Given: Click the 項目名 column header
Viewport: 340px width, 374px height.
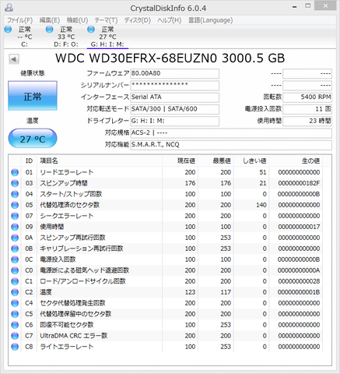Looking at the screenshot, I should pos(100,161).
